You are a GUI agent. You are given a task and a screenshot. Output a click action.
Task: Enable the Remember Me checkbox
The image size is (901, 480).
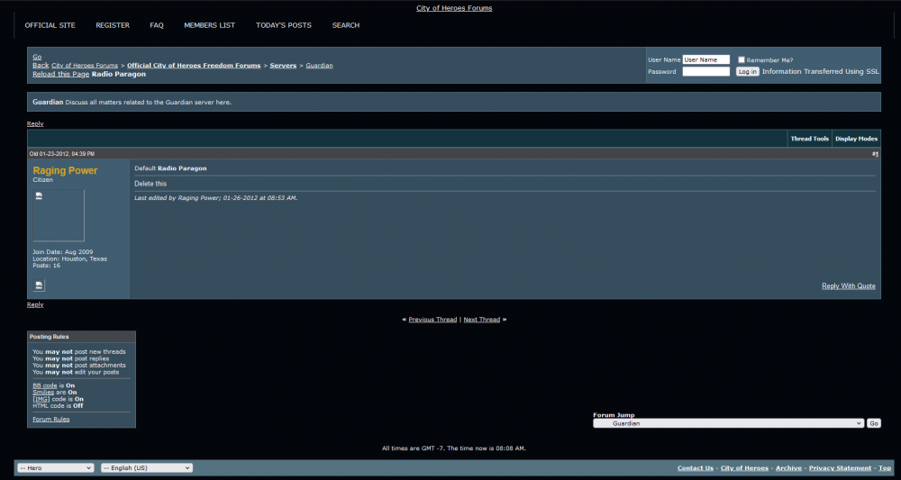click(x=742, y=60)
